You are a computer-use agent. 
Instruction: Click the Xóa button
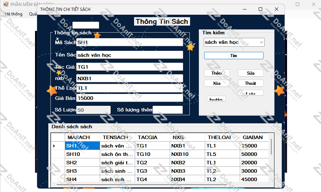pos(217,83)
